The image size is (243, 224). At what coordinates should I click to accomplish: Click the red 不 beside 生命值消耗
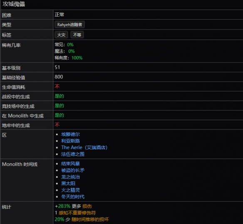click(x=57, y=87)
